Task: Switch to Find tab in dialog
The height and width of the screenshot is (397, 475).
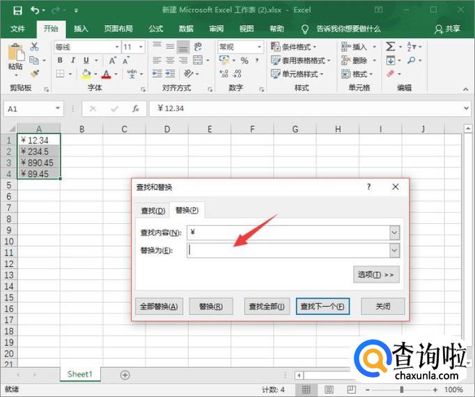Action: [x=153, y=211]
